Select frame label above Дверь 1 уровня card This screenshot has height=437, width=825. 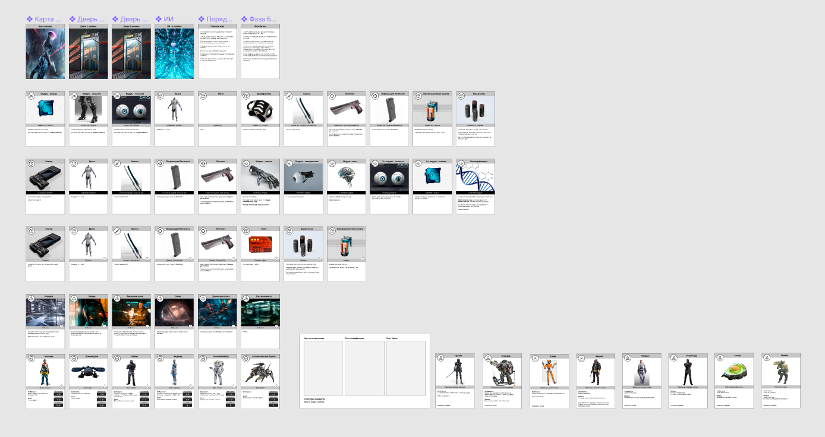tap(87, 19)
